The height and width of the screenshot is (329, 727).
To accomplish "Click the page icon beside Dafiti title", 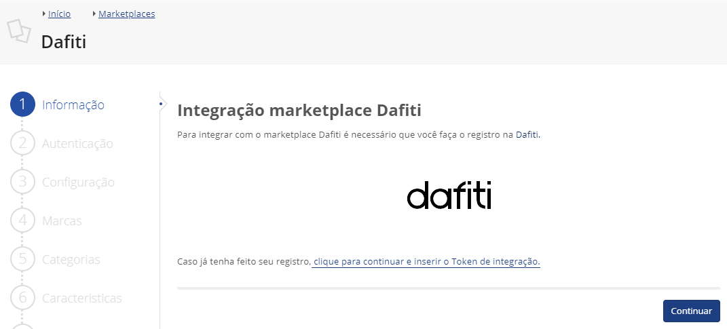I will coord(19,31).
